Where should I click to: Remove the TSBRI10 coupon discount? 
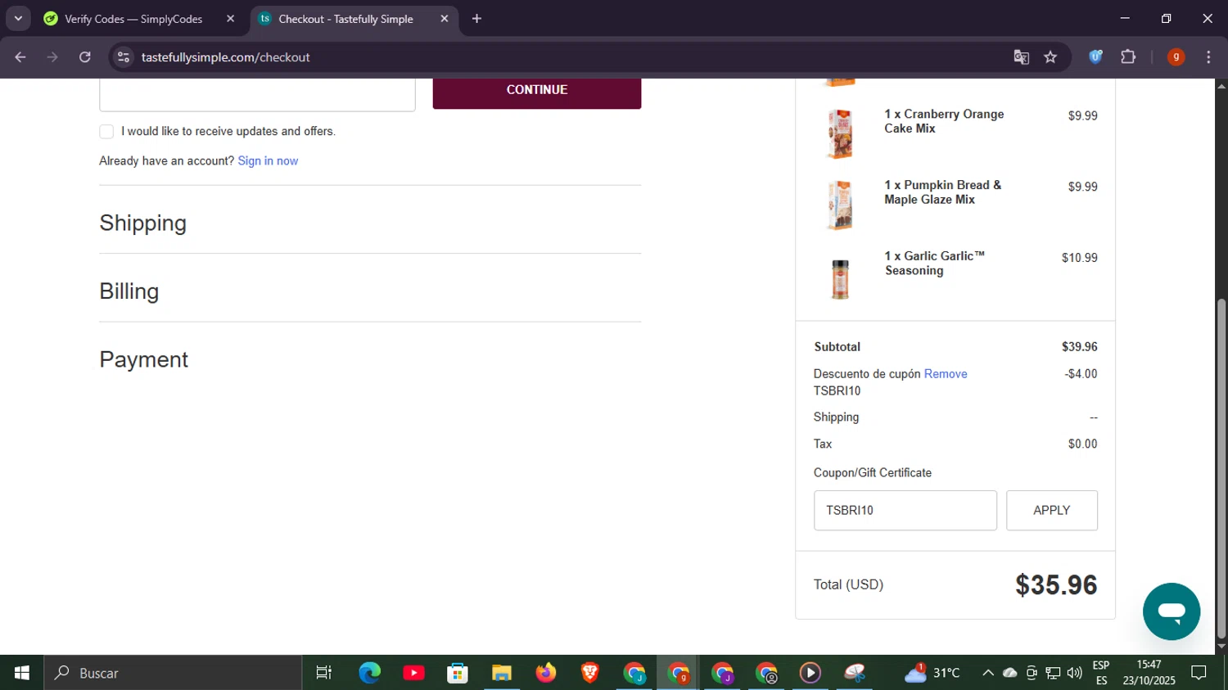(x=946, y=374)
